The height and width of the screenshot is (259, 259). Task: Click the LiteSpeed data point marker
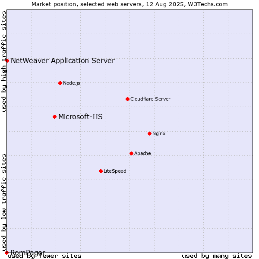(x=101, y=171)
